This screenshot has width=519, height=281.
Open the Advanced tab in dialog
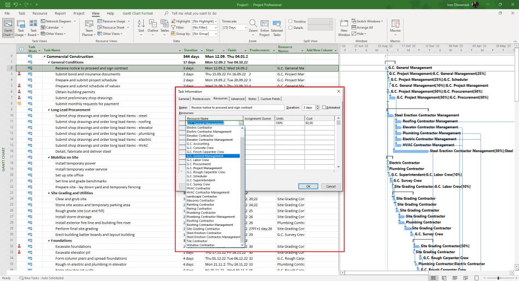(237, 99)
